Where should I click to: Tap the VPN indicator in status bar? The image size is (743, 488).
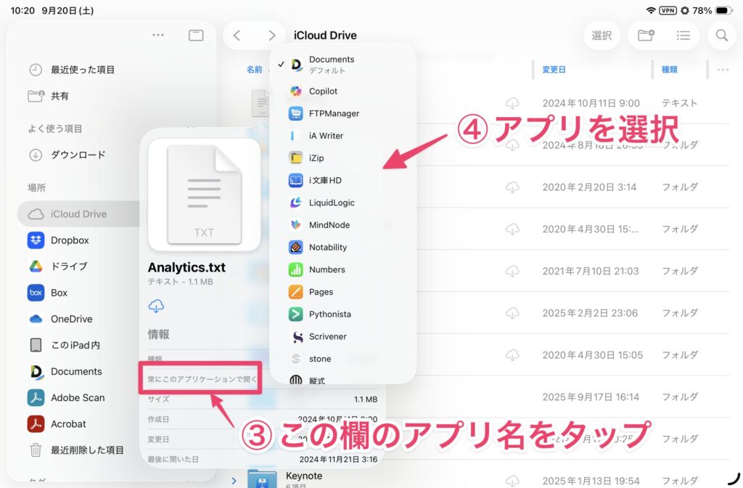[x=668, y=10]
